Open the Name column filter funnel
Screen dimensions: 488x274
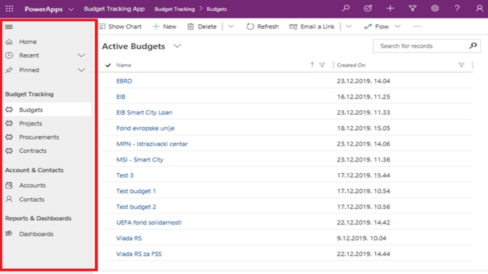point(322,65)
